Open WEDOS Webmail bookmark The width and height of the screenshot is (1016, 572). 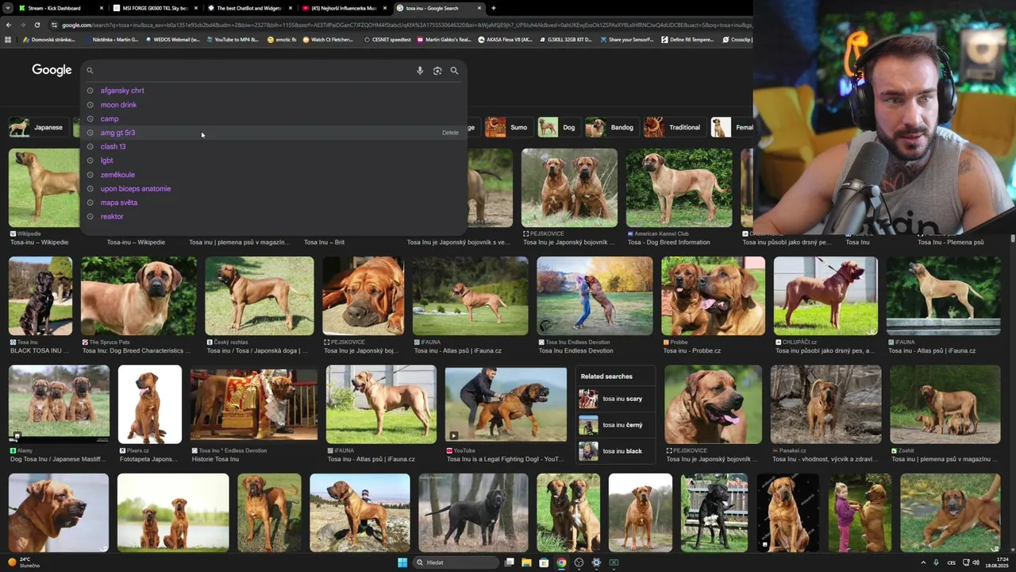(x=172, y=39)
